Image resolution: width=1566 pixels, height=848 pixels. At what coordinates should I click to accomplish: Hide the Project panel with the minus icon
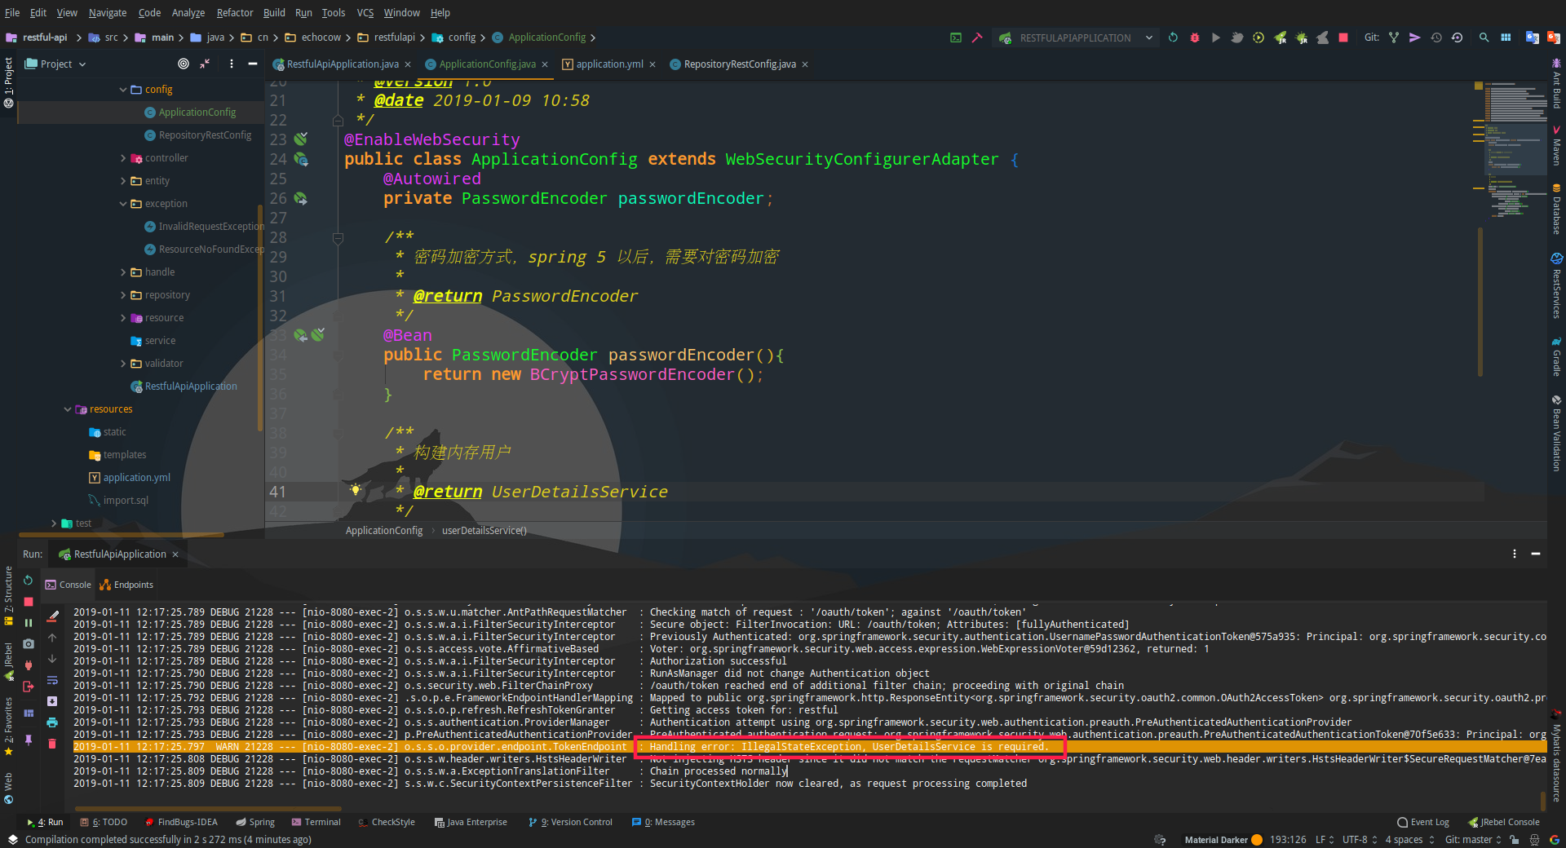[253, 64]
